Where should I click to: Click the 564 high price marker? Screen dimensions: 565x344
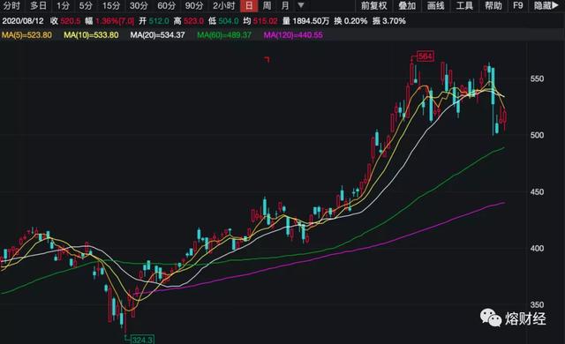[426, 56]
